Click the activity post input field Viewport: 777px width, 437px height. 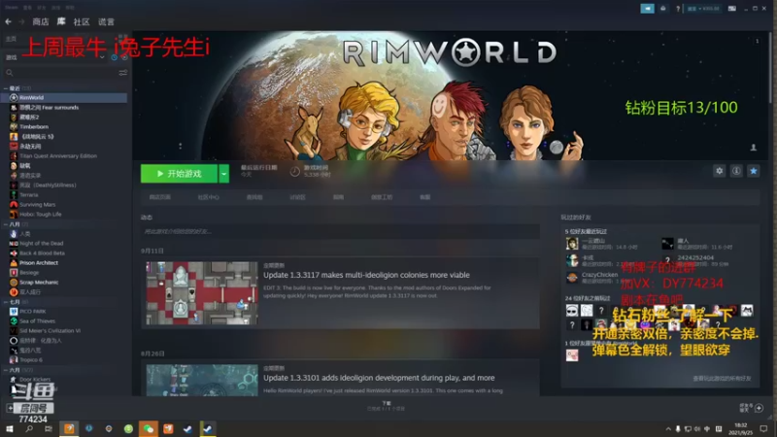[x=340, y=231]
